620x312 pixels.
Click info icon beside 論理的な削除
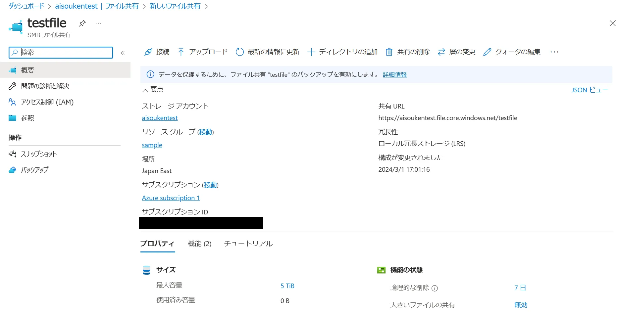coord(435,288)
